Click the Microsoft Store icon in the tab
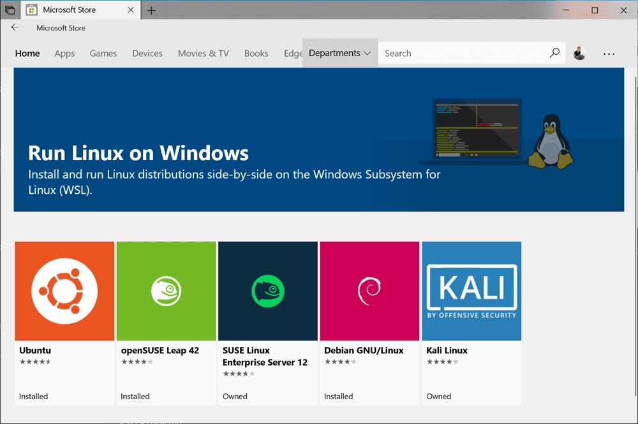The image size is (638, 424). [31, 10]
